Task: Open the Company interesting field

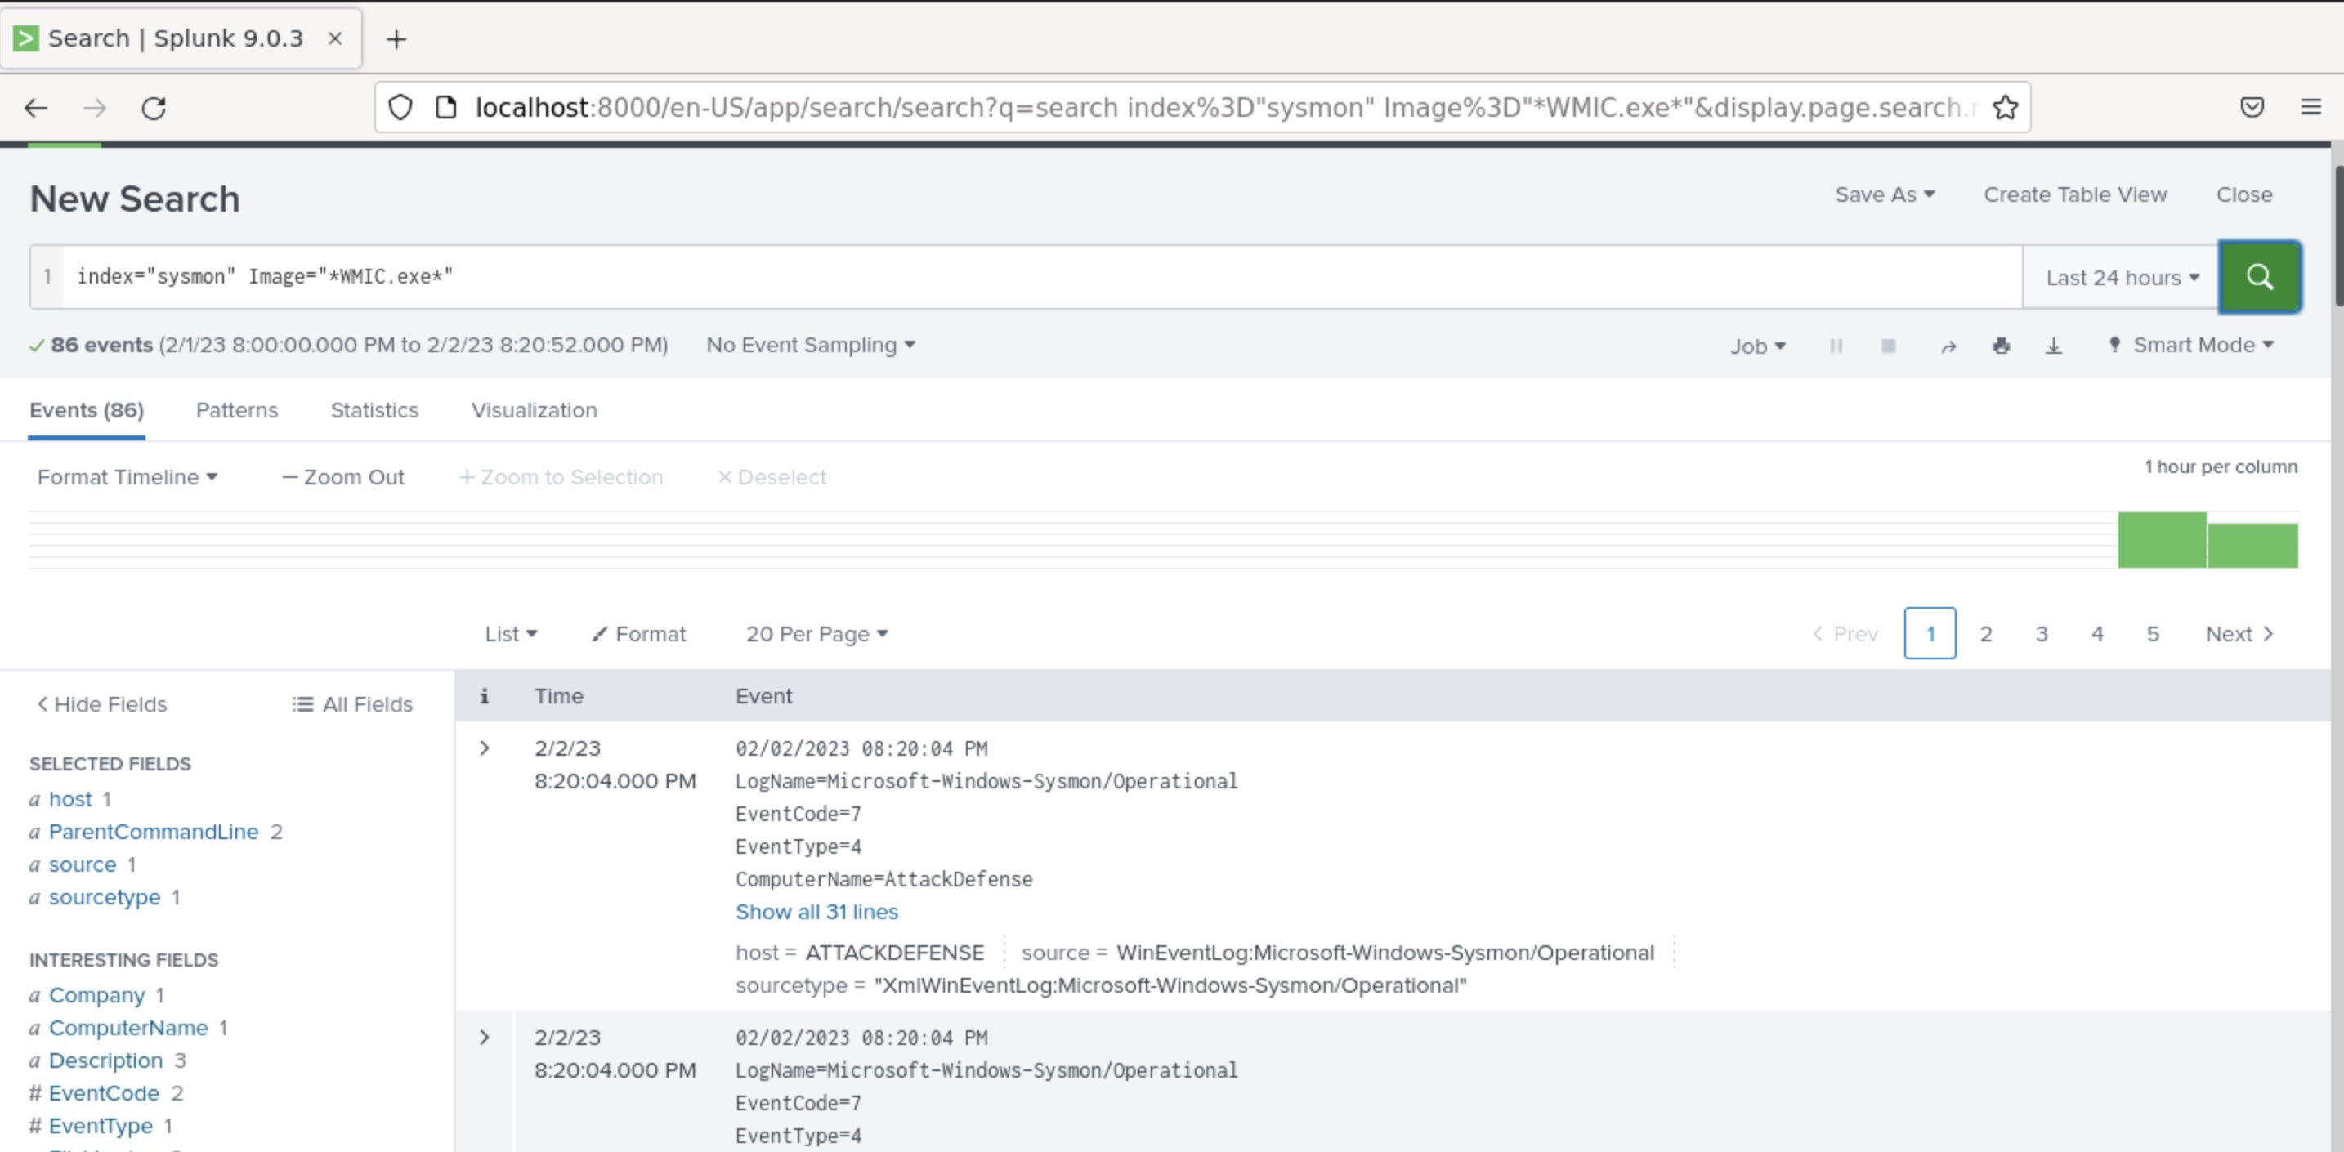Action: [x=96, y=995]
